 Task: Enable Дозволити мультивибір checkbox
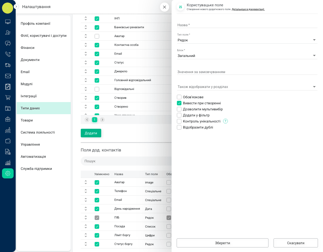point(179,109)
